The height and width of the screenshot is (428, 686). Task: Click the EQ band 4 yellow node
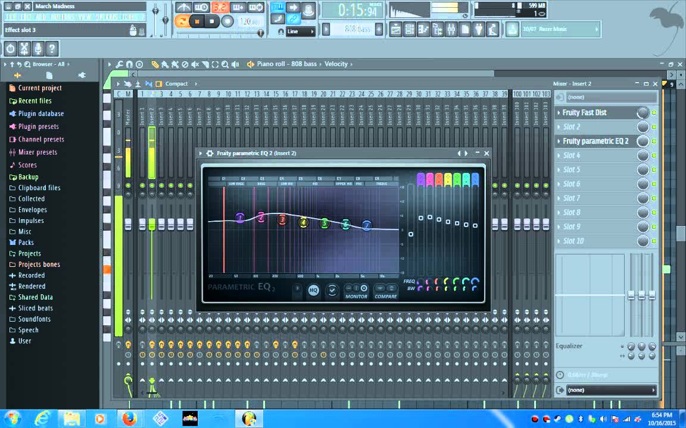point(303,222)
